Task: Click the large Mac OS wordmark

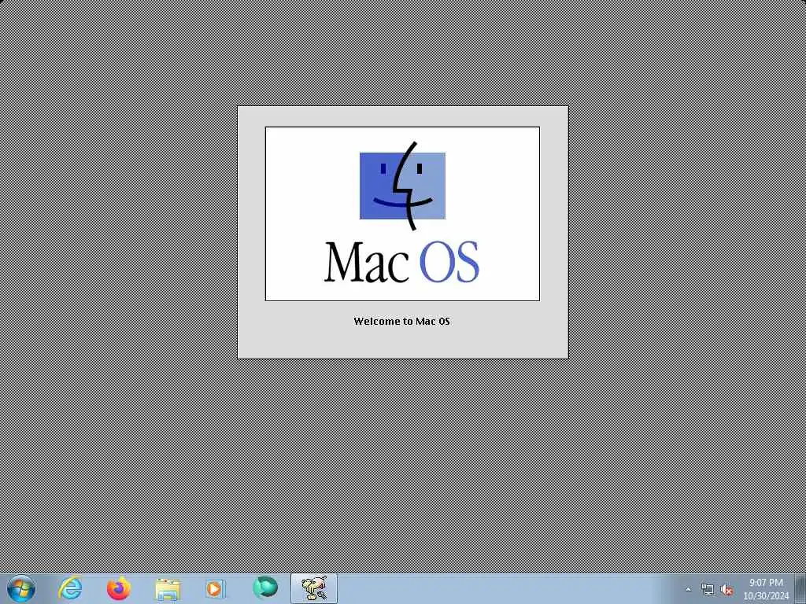Action: pos(401,262)
